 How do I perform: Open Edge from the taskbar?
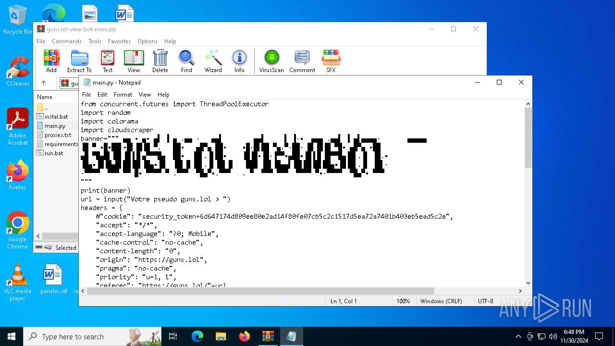click(x=197, y=336)
